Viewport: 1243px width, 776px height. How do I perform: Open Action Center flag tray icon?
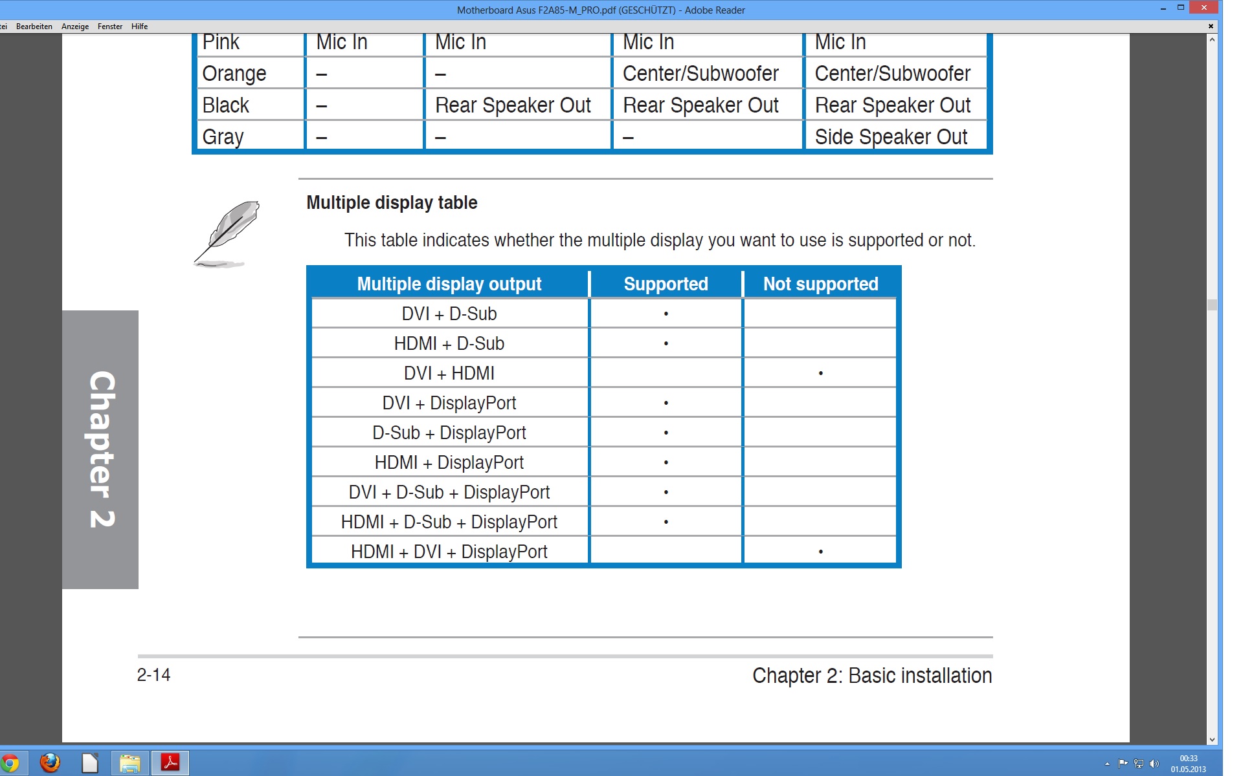(x=1123, y=764)
